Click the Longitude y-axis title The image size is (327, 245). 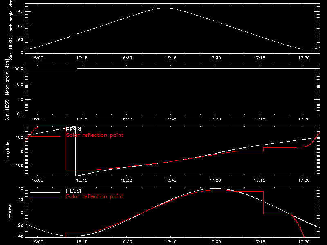7,151
